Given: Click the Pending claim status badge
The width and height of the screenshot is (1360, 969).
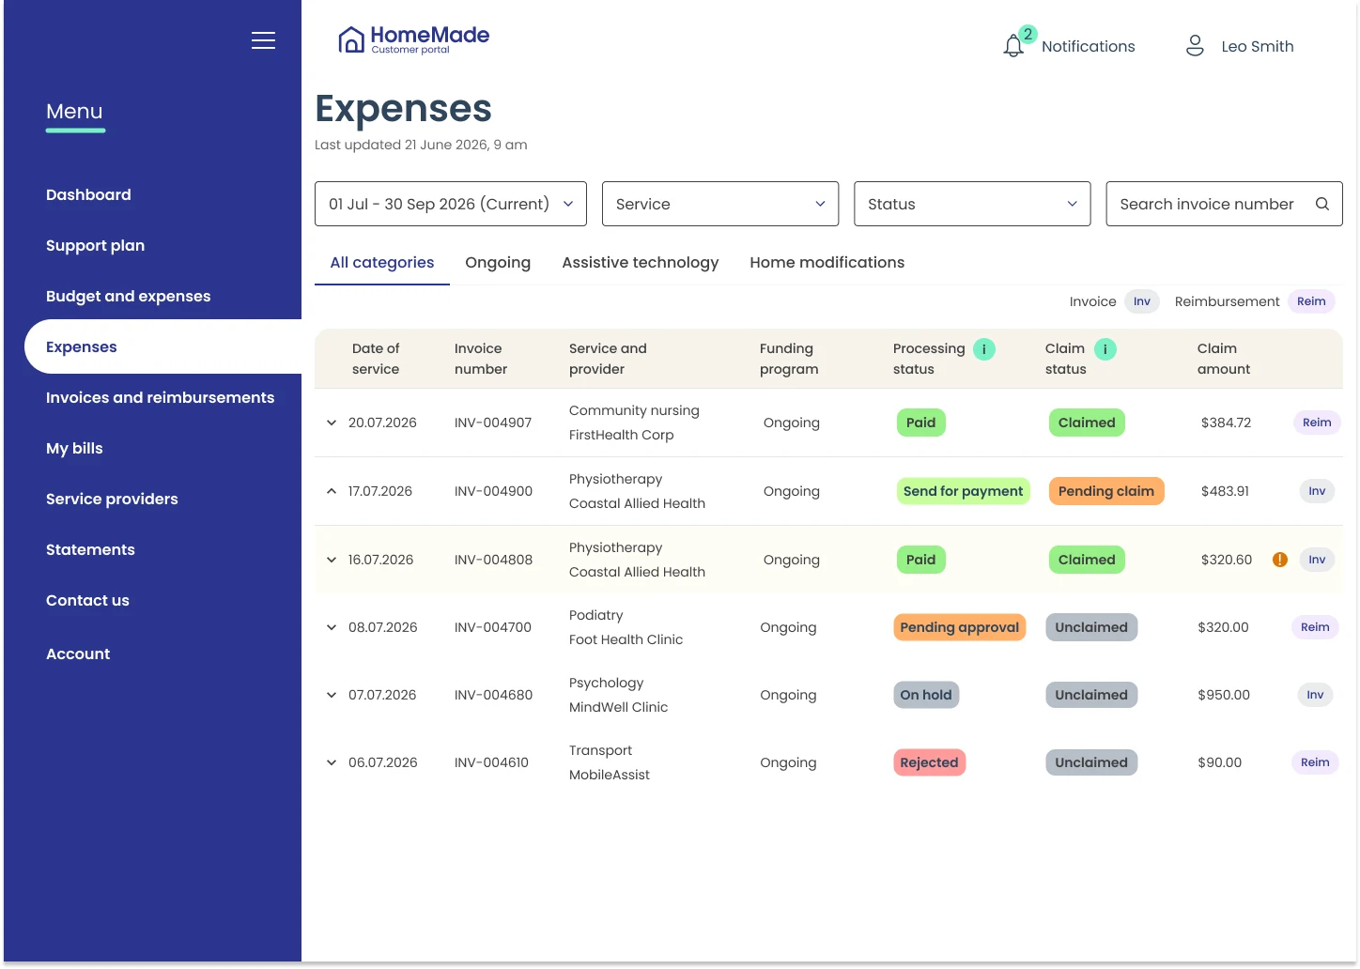Looking at the screenshot, I should 1106,491.
